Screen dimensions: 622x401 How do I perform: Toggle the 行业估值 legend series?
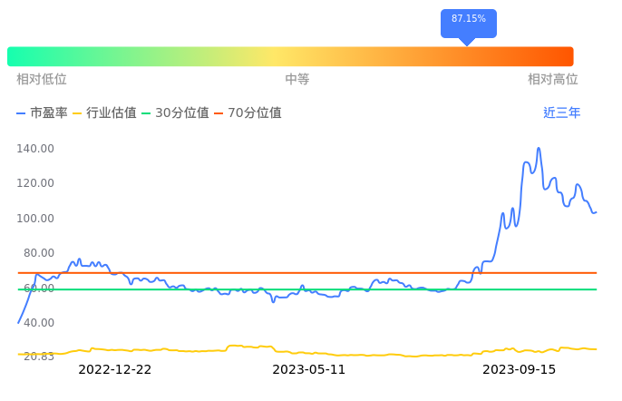pos(104,113)
